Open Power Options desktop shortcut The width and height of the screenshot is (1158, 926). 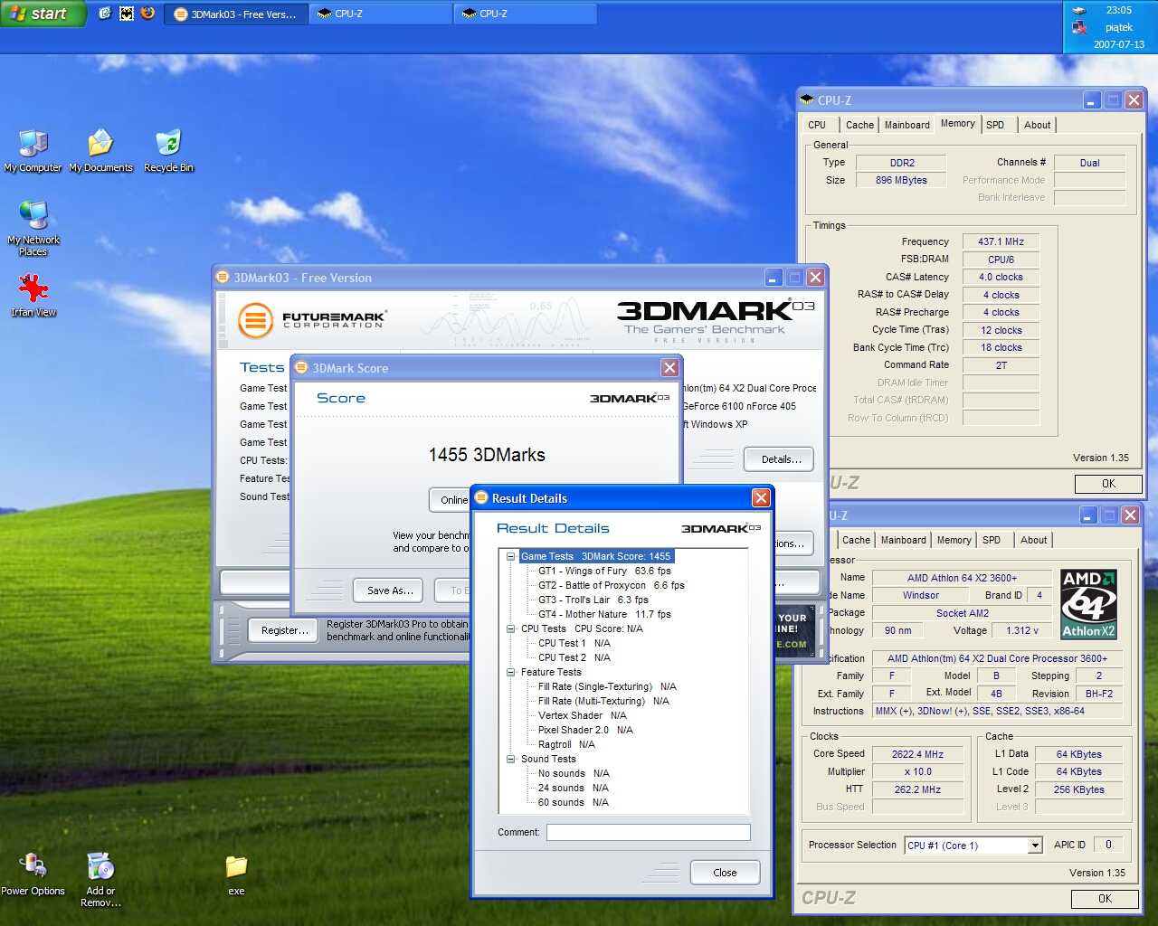(x=33, y=874)
